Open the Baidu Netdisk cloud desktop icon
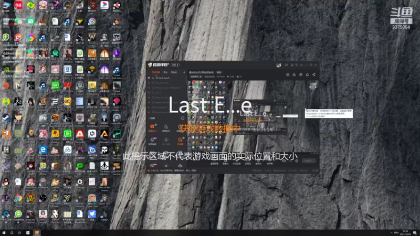Image resolution: width=420 pixels, height=236 pixels. click(68, 150)
